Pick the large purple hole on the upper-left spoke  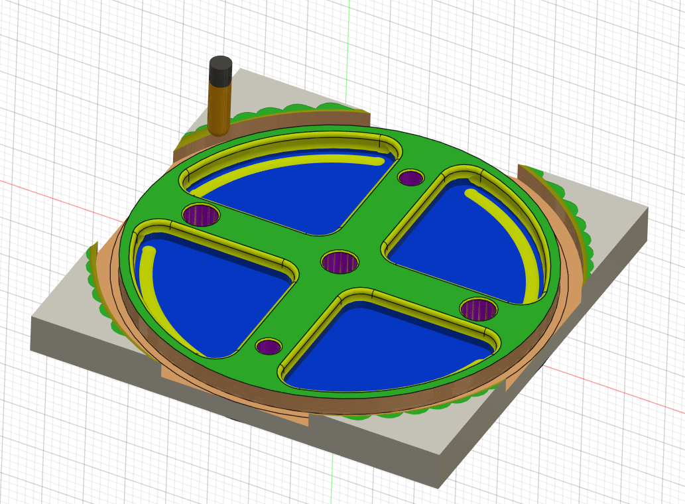tap(200, 214)
